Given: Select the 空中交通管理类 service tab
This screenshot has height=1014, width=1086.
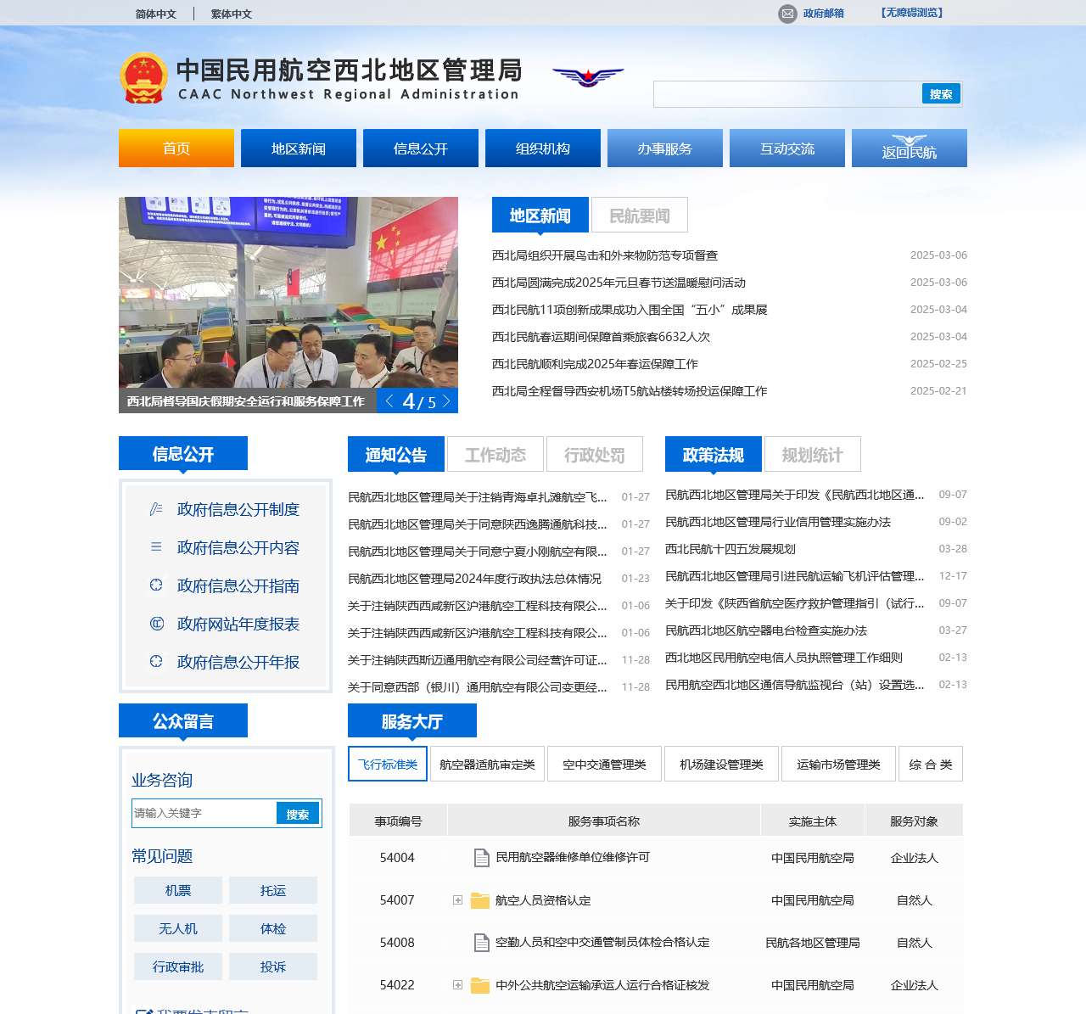Looking at the screenshot, I should 605,764.
